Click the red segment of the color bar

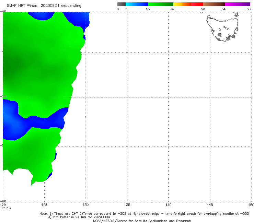pos(197,4)
